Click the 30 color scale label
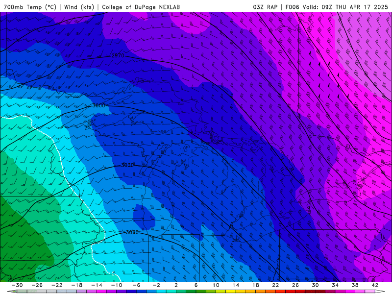Viewport: 392px width, 294px height. [315, 285]
